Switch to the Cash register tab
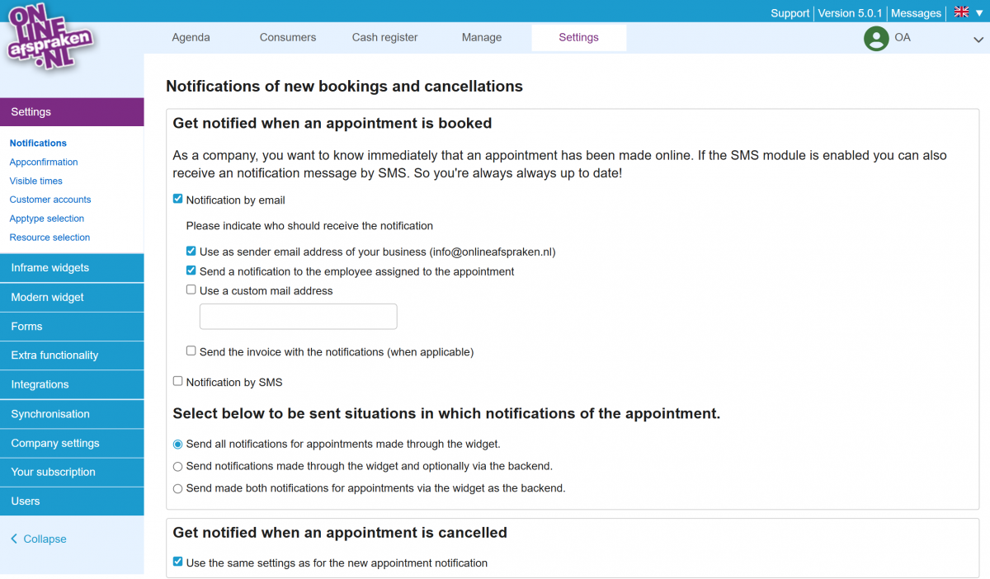 point(384,37)
